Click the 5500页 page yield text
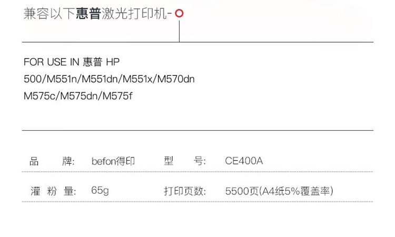Screen dimensions: 395x237 click(x=242, y=191)
